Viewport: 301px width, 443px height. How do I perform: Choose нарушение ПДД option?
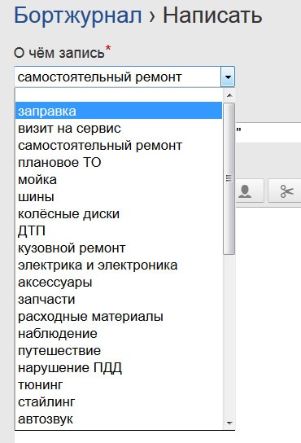point(119,367)
